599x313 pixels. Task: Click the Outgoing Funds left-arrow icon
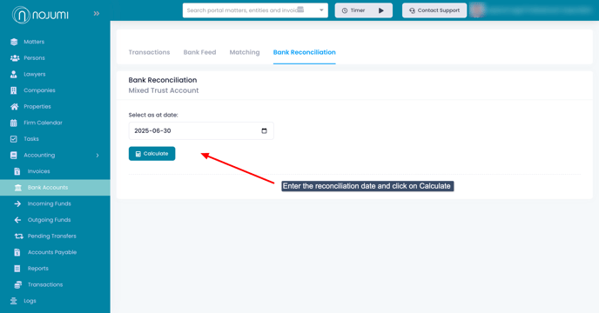coord(17,220)
